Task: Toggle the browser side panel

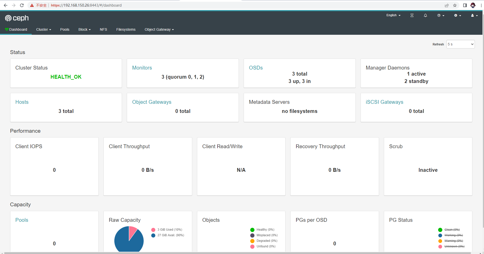Action: (x=465, y=5)
